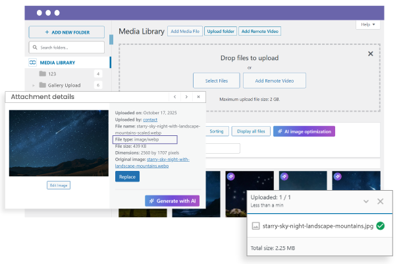This screenshot has height=264, width=403.
Task: Click the sparkle icon on Generate with AI
Action: 151,201
